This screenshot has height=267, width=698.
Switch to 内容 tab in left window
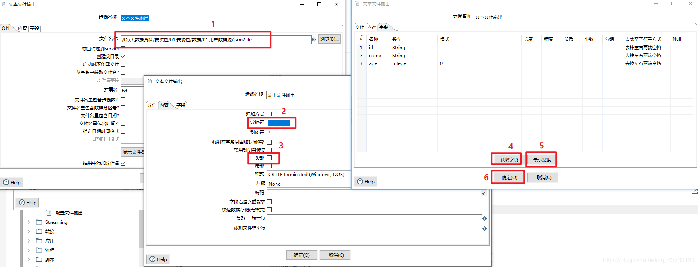23,28
